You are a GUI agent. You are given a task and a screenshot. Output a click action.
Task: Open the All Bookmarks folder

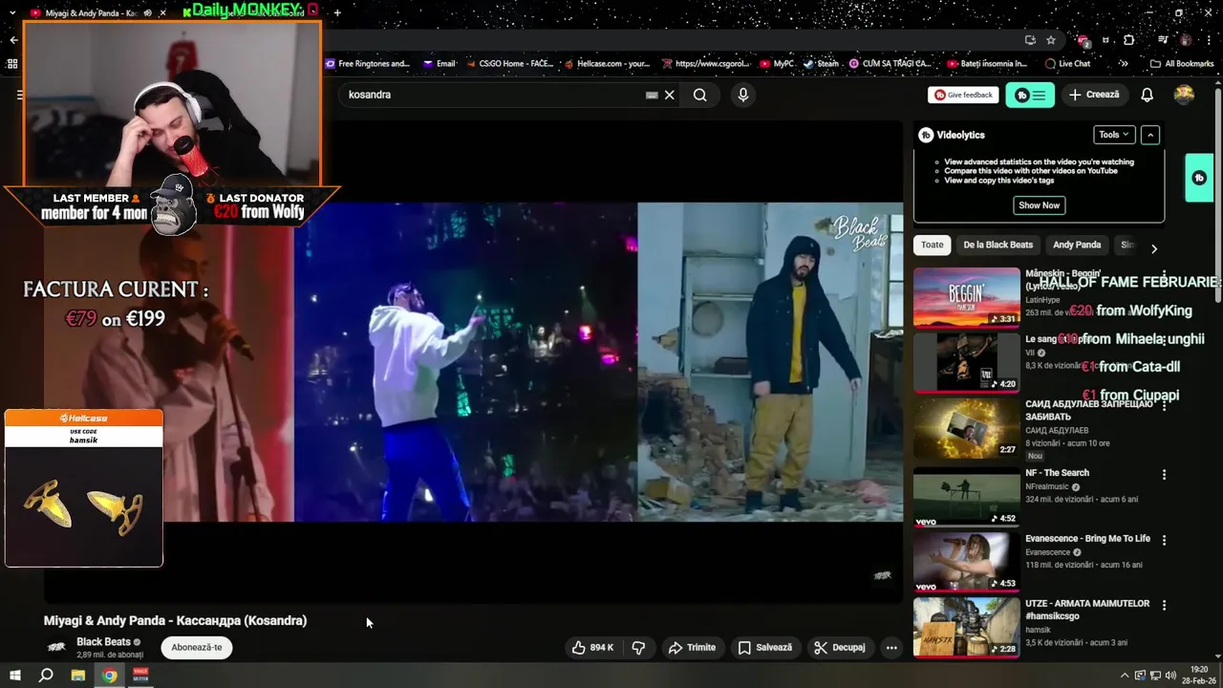(x=1182, y=64)
